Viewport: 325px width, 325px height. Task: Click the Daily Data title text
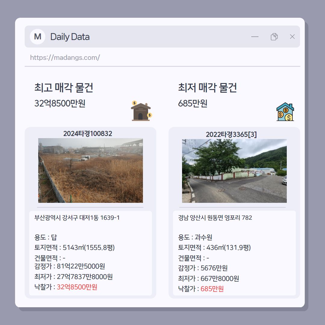coord(70,37)
